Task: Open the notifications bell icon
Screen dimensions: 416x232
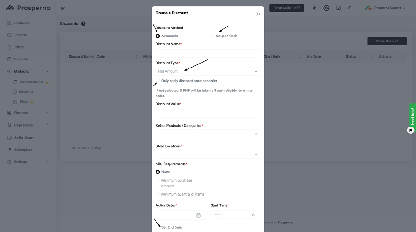Action: (x=350, y=8)
